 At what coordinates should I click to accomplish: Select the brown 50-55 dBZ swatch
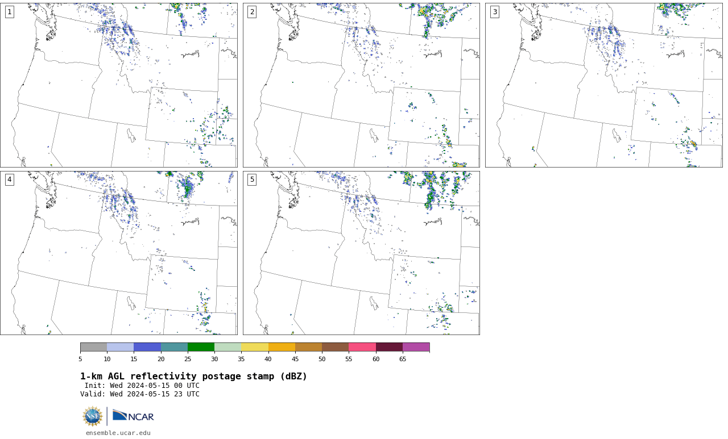[336, 347]
